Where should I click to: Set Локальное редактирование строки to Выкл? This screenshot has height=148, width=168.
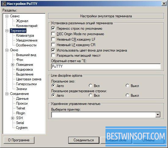pyautogui.click(x=127, y=95)
